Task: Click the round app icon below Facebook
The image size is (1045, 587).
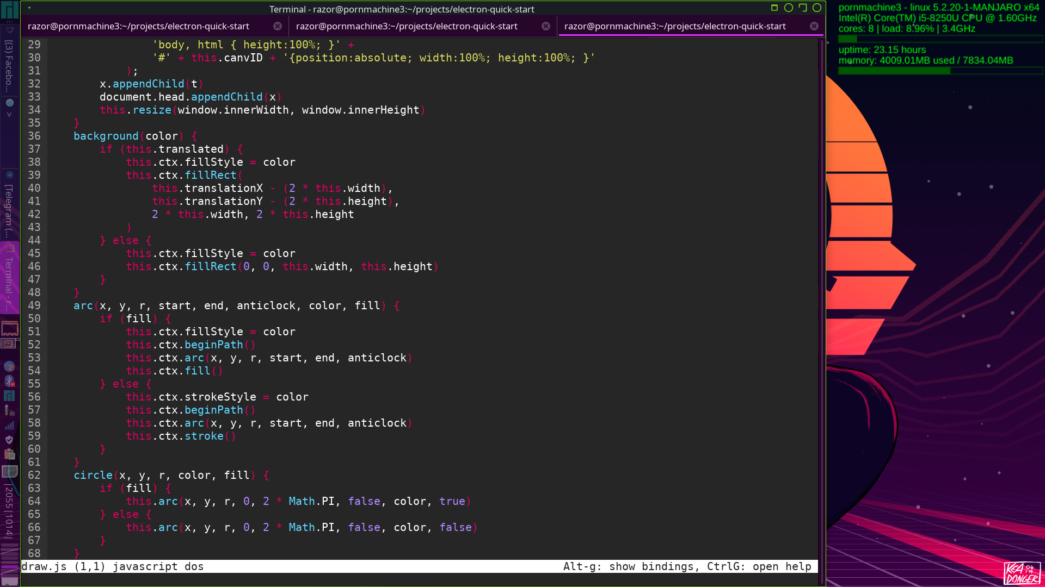Action: click(x=9, y=103)
